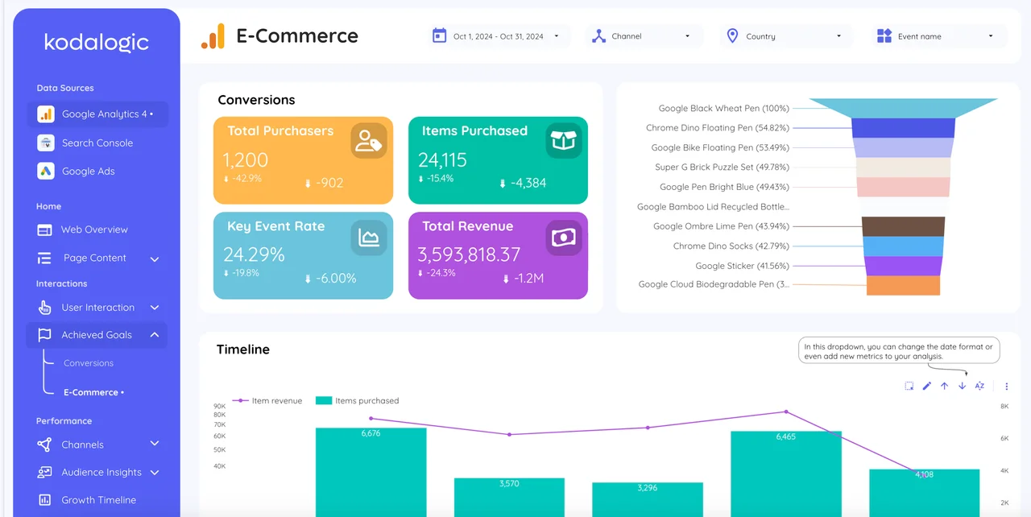Expand the Audience Insights chevron
The width and height of the screenshot is (1031, 517).
[x=155, y=473]
